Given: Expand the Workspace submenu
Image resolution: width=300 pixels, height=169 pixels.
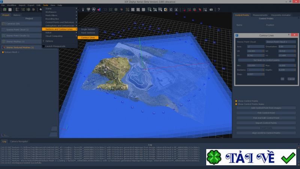Looking at the screenshot, I should click(x=60, y=12).
